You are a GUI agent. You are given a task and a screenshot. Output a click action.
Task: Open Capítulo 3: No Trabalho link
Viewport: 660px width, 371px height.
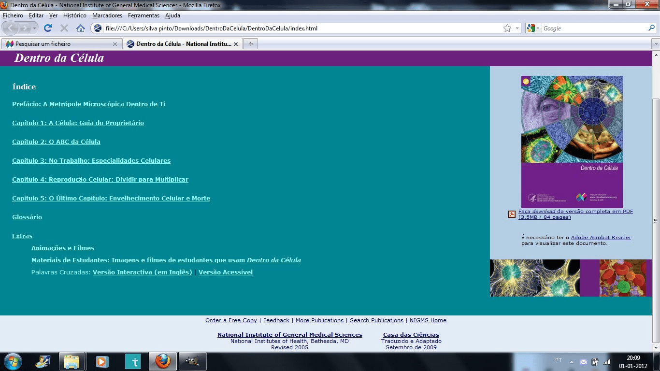click(91, 161)
